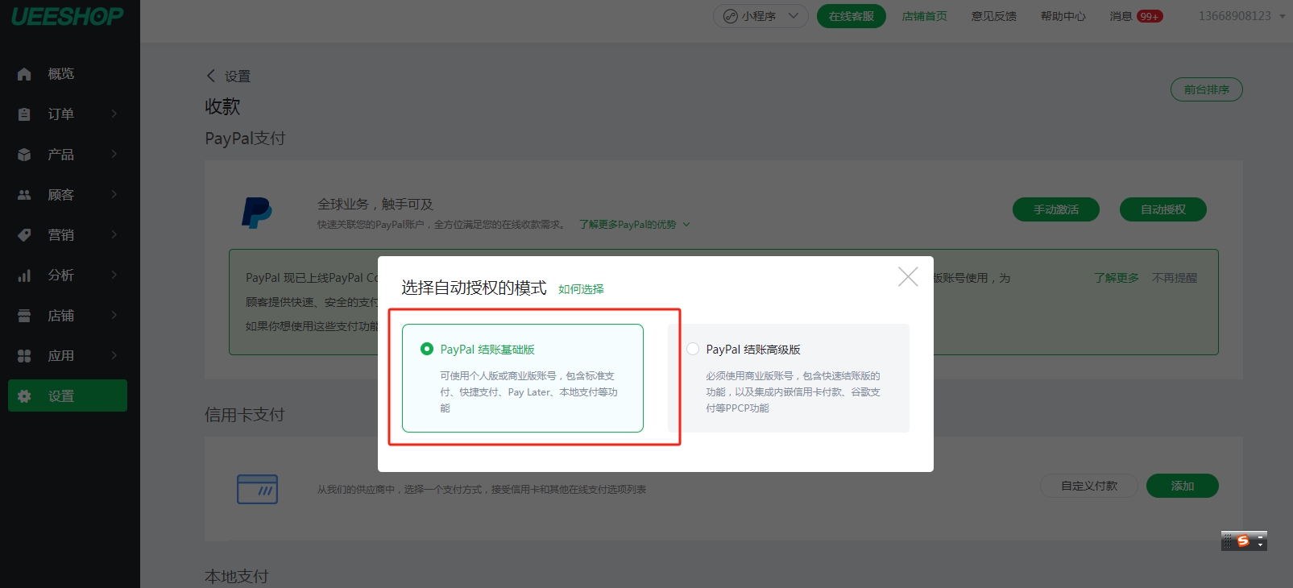The image size is (1293, 588).
Task: Expand the 应用 sidebar submenu arrow
Action: pyautogui.click(x=114, y=355)
